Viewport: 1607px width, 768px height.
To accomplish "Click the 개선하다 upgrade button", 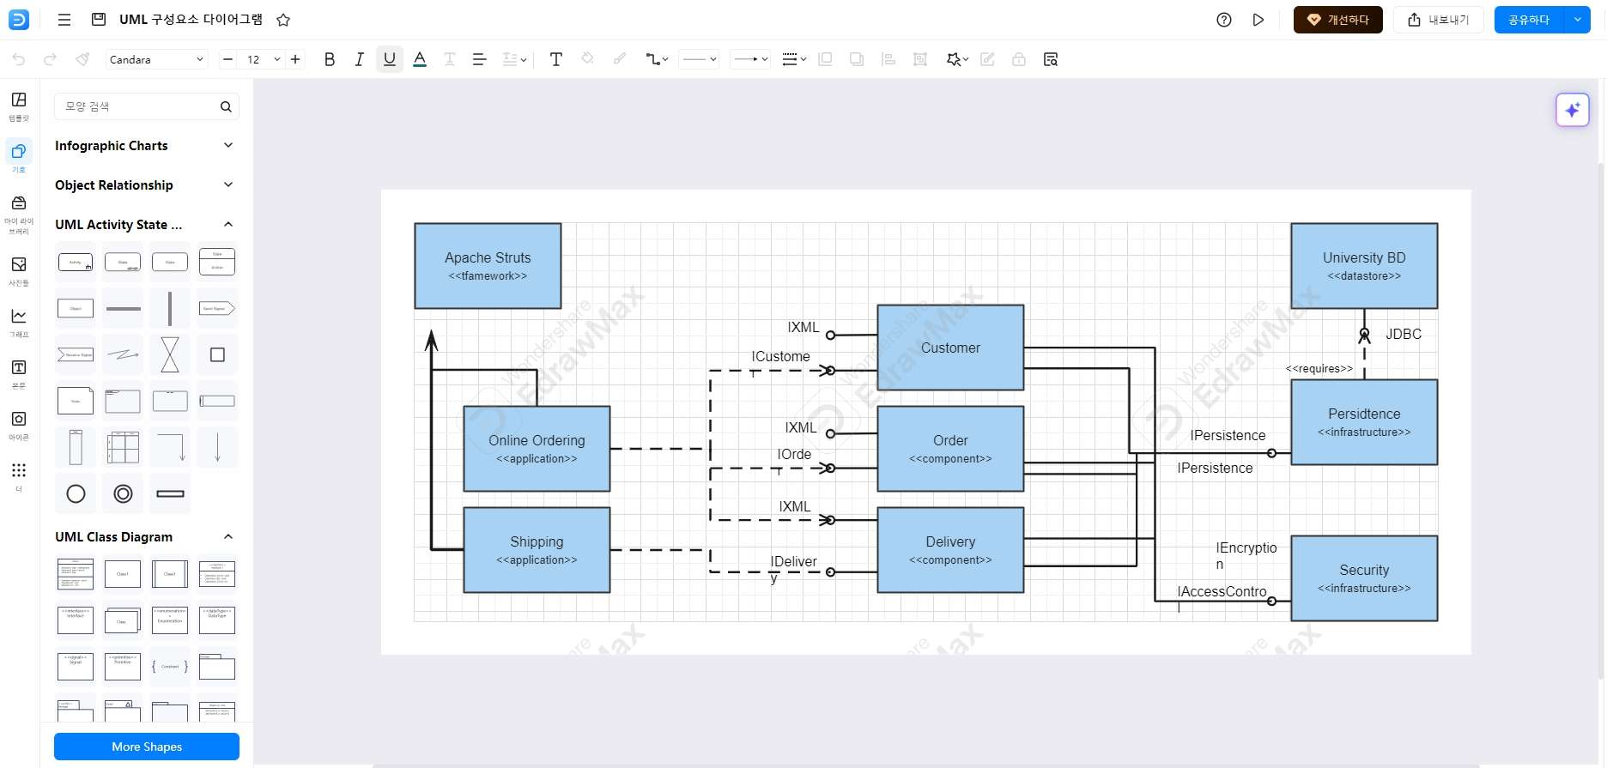I will (1337, 20).
